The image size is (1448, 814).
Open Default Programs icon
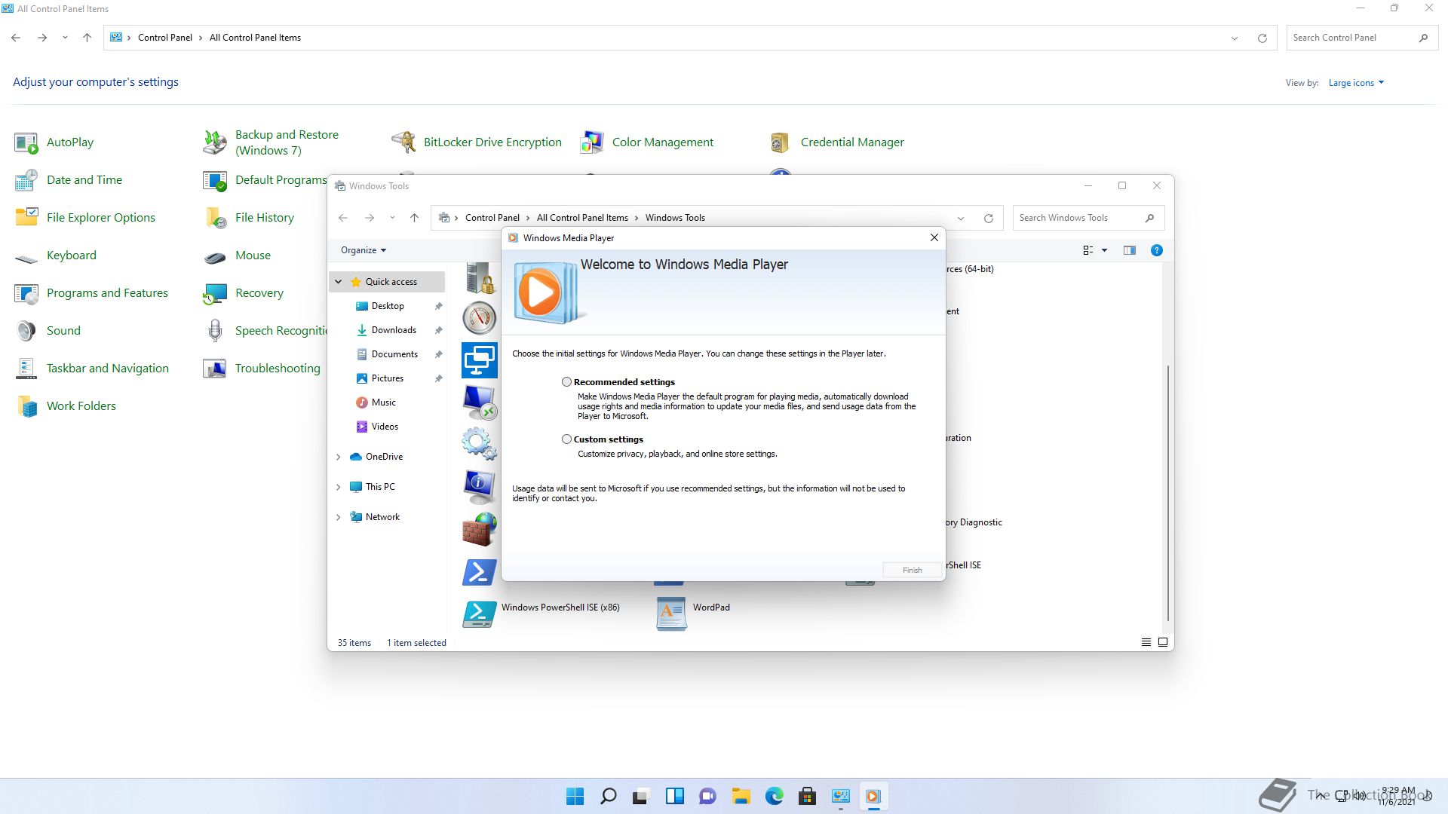[x=215, y=180]
